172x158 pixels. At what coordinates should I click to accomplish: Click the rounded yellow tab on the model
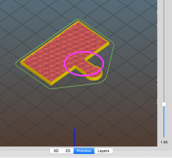95,76
